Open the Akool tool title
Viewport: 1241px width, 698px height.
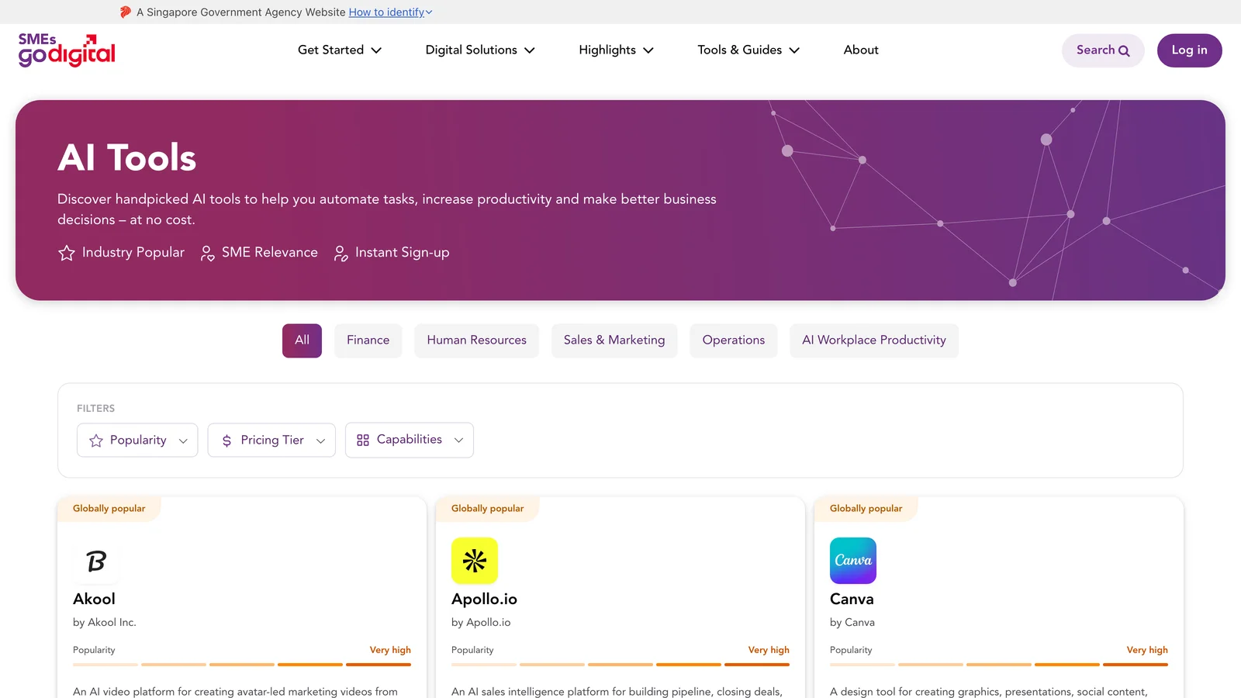pyautogui.click(x=94, y=599)
